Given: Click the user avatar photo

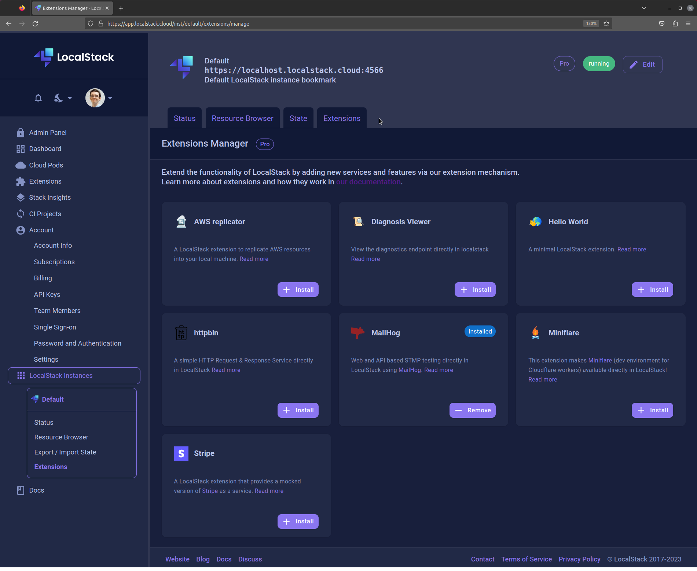Looking at the screenshot, I should tap(95, 98).
